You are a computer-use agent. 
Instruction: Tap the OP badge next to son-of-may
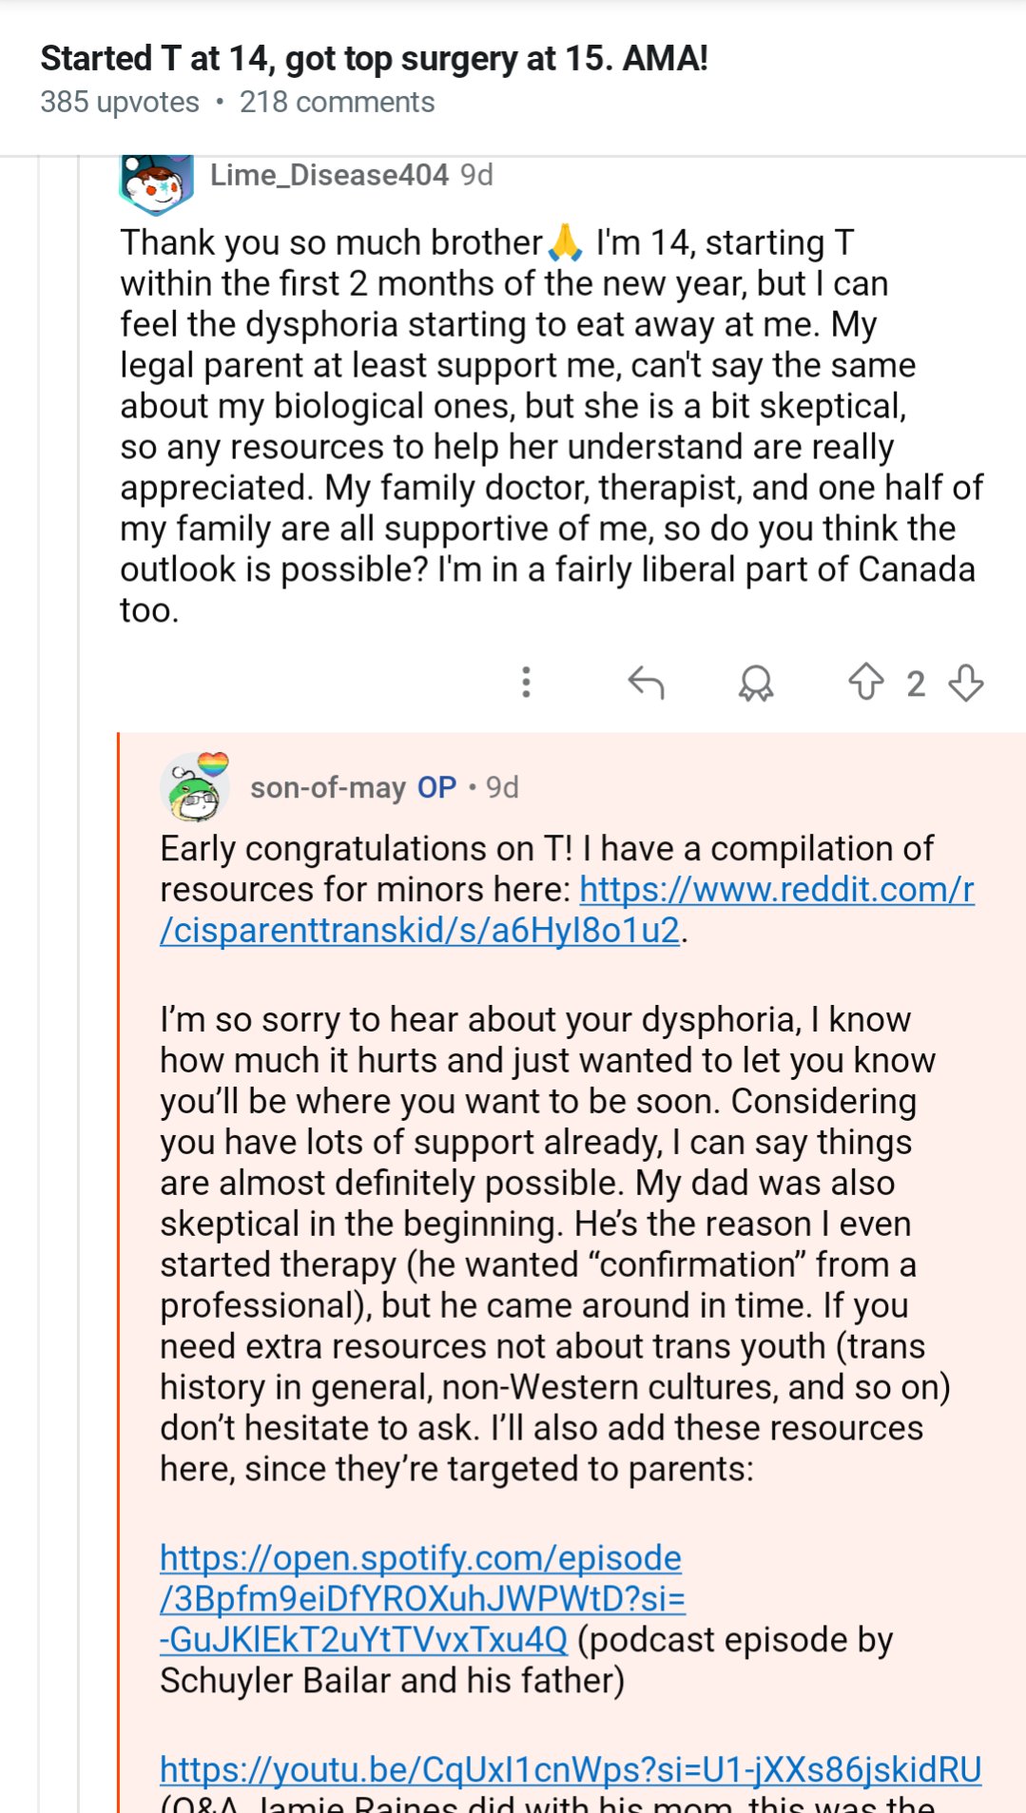[x=437, y=788]
